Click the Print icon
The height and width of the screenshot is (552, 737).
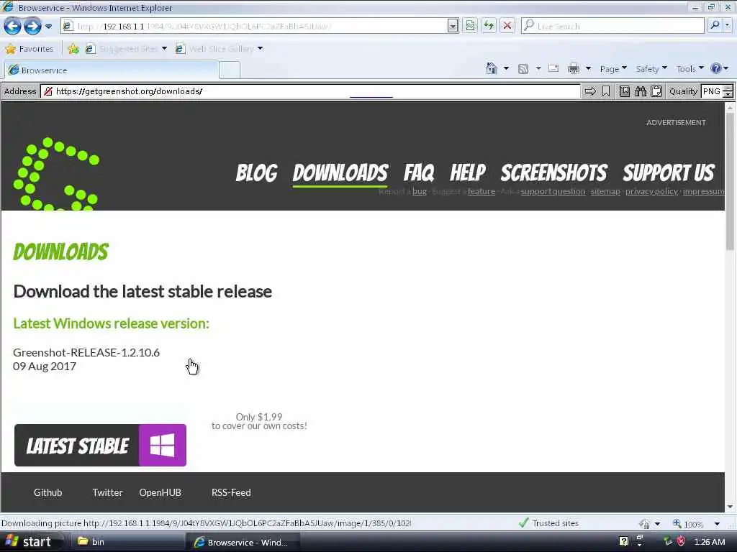[574, 69]
